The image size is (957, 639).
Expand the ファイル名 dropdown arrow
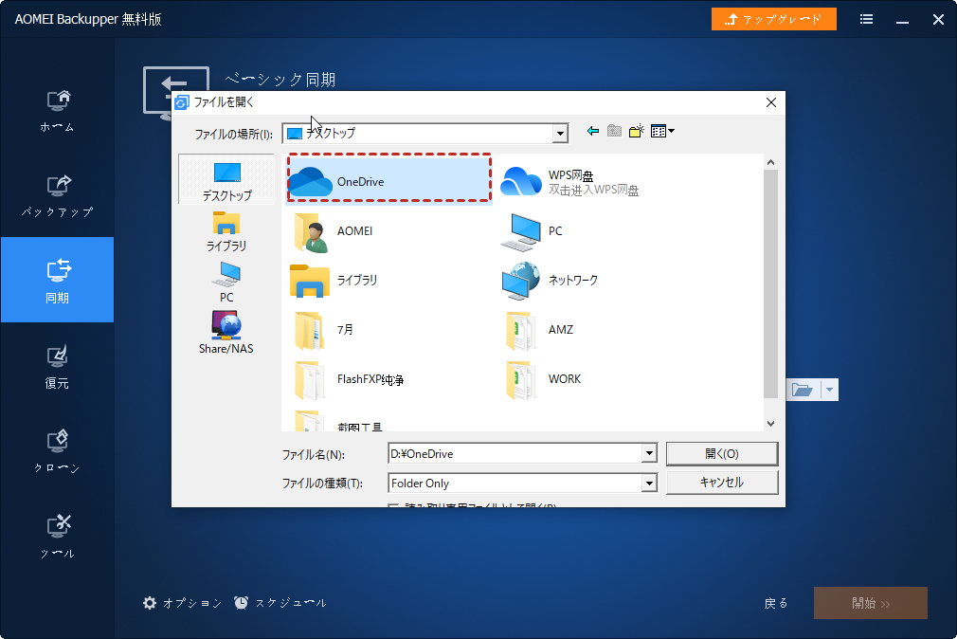pyautogui.click(x=649, y=453)
